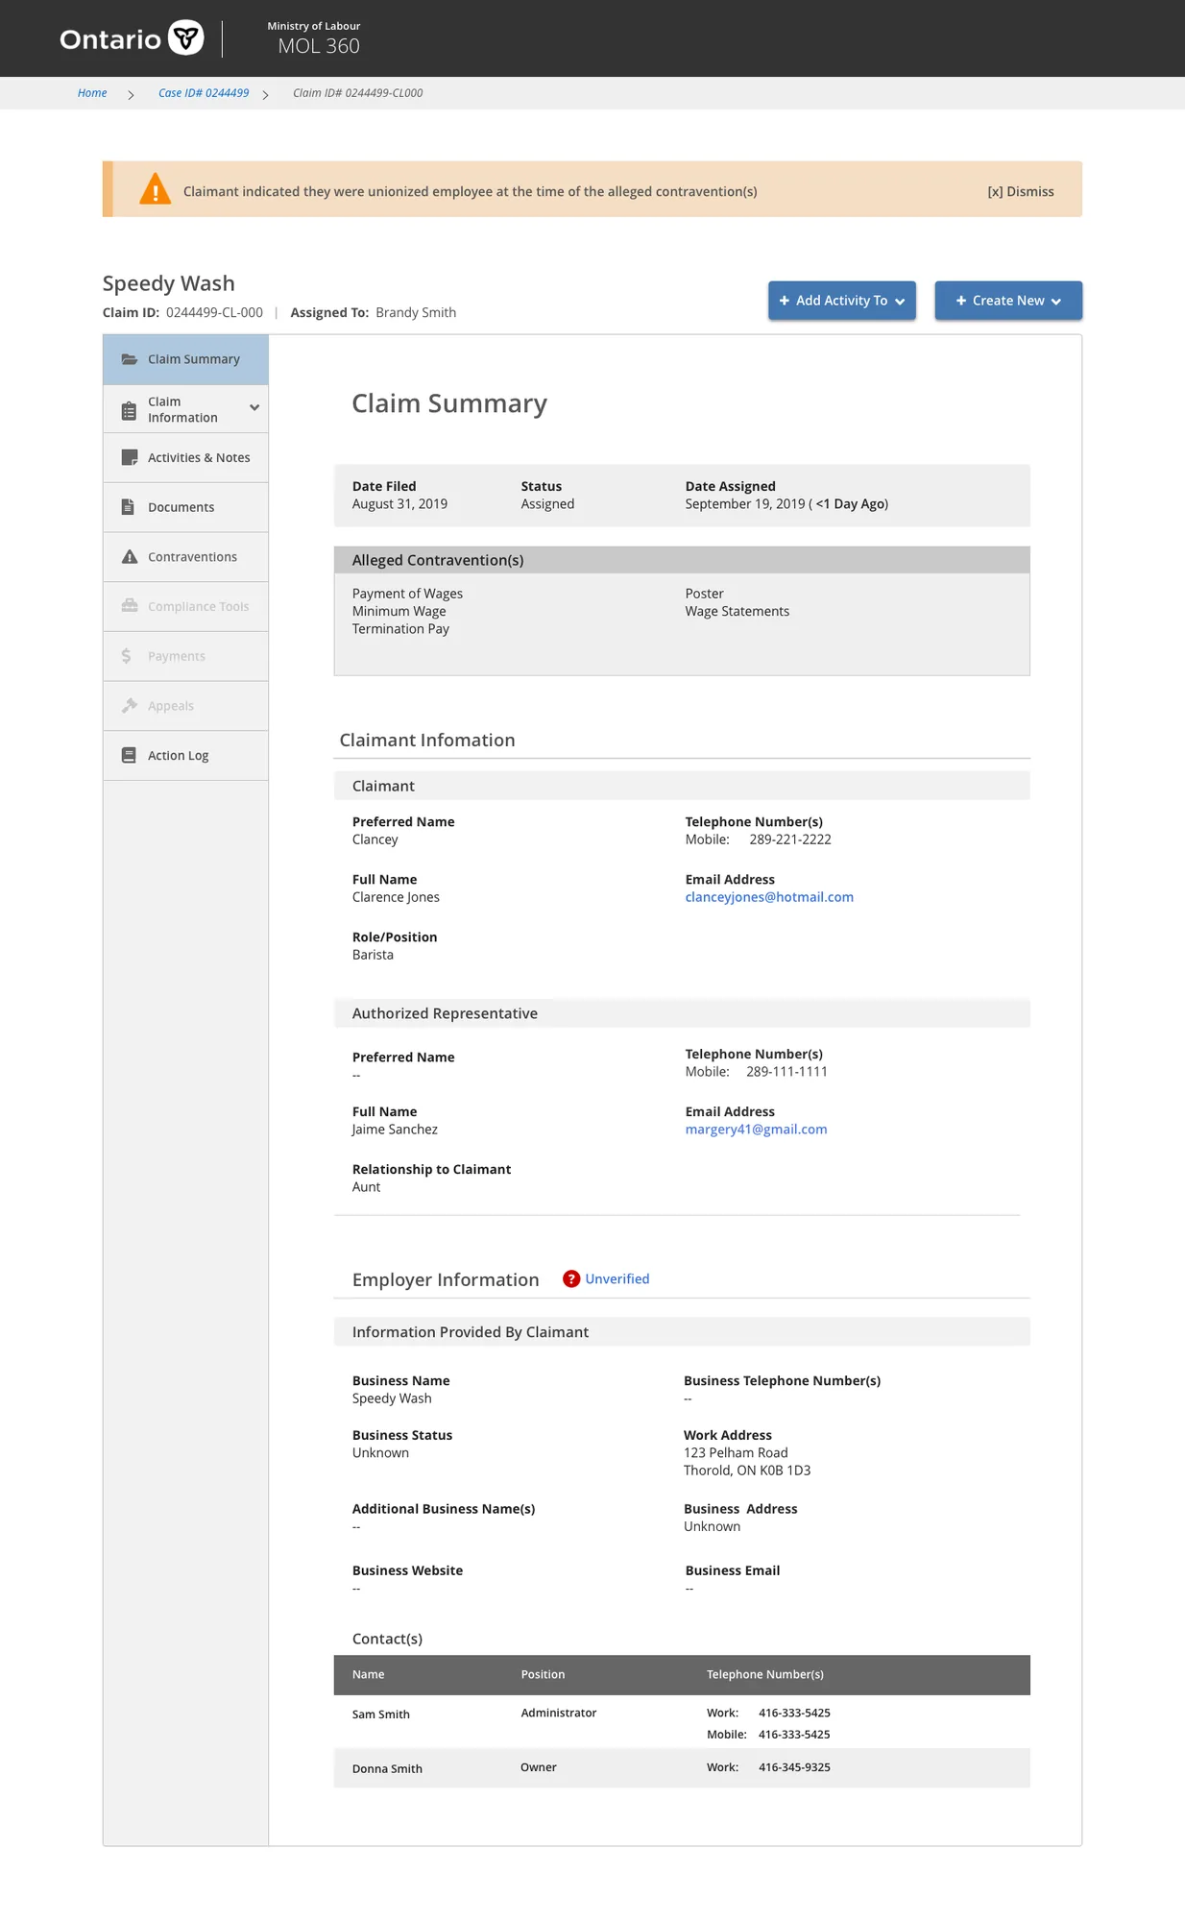The width and height of the screenshot is (1185, 1921).
Task: Click the margery41@gmail.com email link
Action: point(756,1130)
